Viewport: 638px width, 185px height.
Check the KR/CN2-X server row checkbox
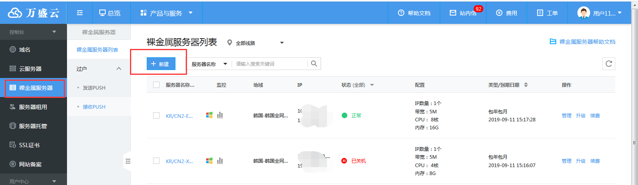point(156,161)
